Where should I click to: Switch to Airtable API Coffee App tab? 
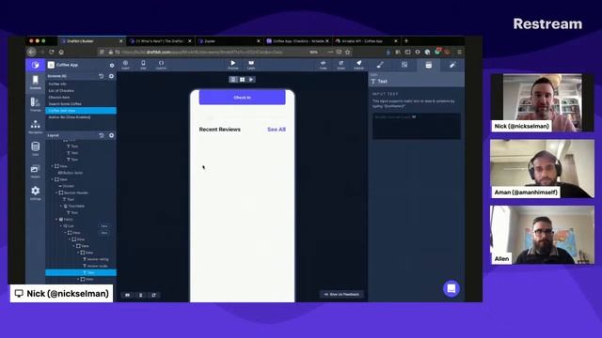pyautogui.click(x=366, y=41)
